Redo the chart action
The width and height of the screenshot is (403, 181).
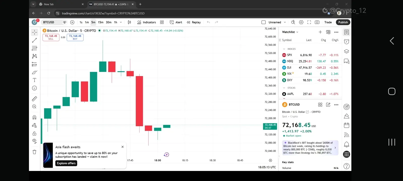tap(216, 22)
